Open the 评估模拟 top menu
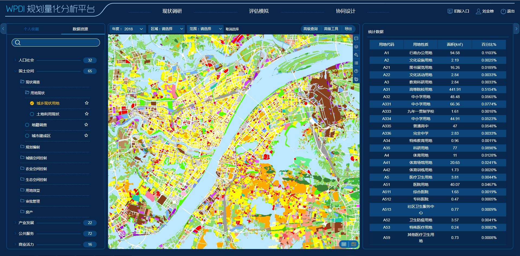This screenshot has height=256, width=520. pyautogui.click(x=259, y=11)
